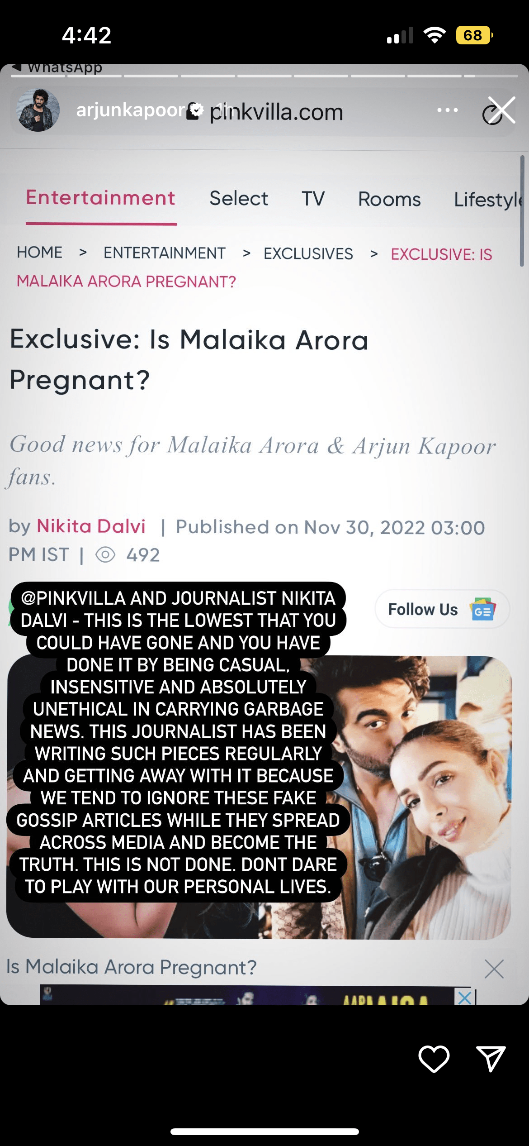
Task: Share story using paper plane icon
Action: [491, 1059]
